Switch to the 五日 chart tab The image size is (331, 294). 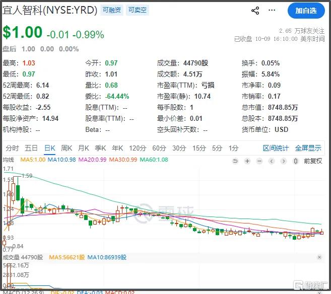point(31,148)
